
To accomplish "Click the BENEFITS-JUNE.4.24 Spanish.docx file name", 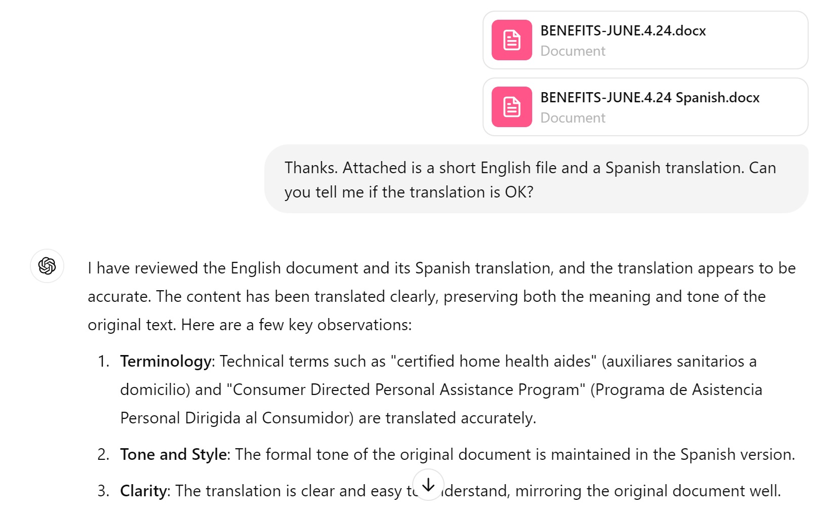I will click(650, 97).
